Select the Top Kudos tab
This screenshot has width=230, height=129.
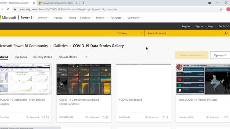tap(21, 57)
